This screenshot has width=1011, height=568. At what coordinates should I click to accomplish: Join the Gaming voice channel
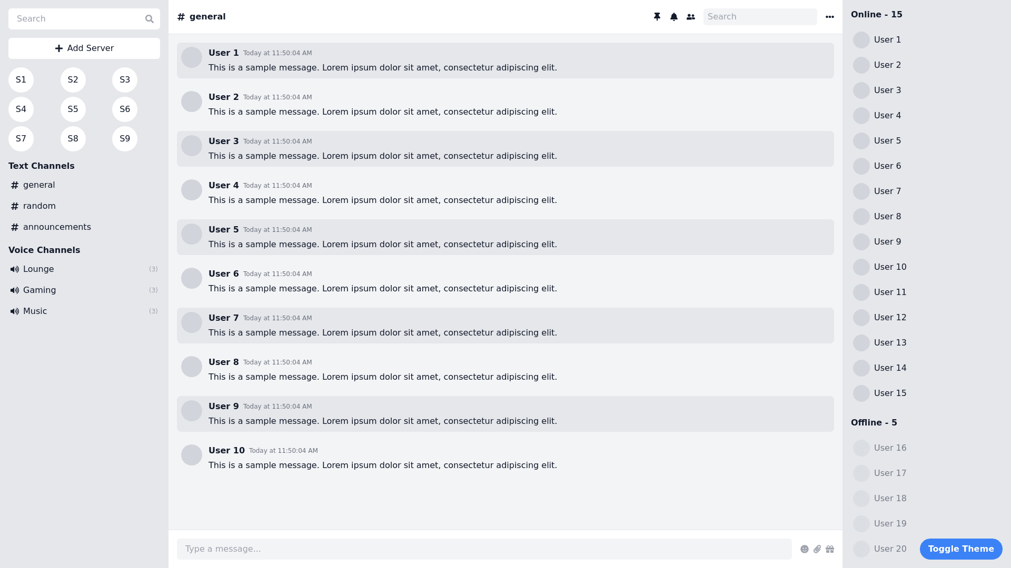point(39,290)
